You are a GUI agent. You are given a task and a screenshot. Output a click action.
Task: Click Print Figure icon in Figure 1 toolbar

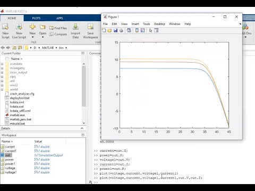121,30
